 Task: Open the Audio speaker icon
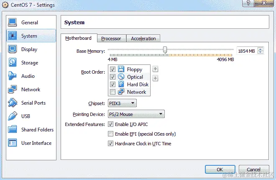click(12, 76)
